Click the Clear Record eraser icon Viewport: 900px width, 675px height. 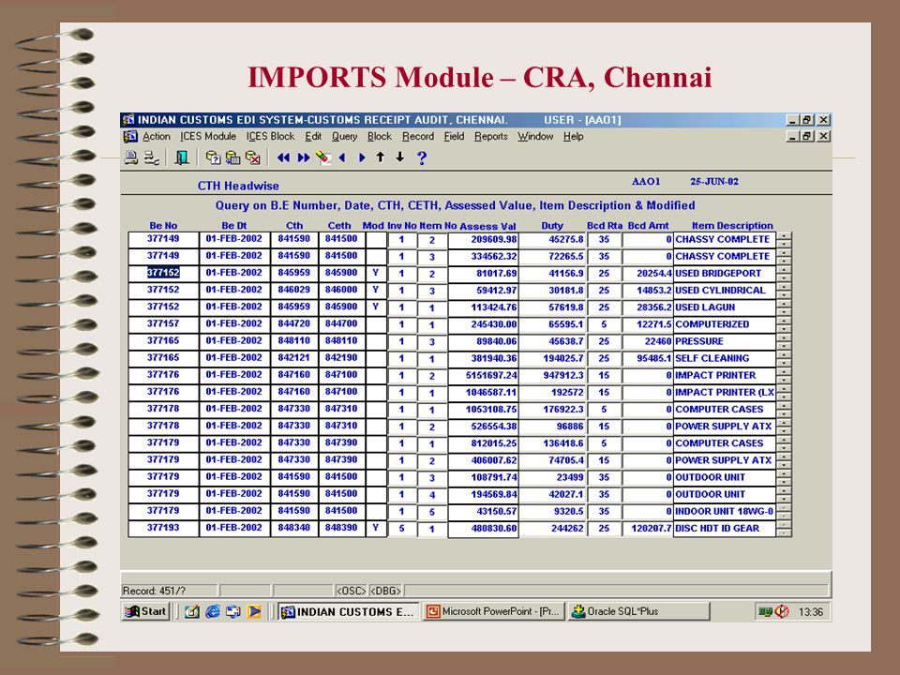click(323, 157)
